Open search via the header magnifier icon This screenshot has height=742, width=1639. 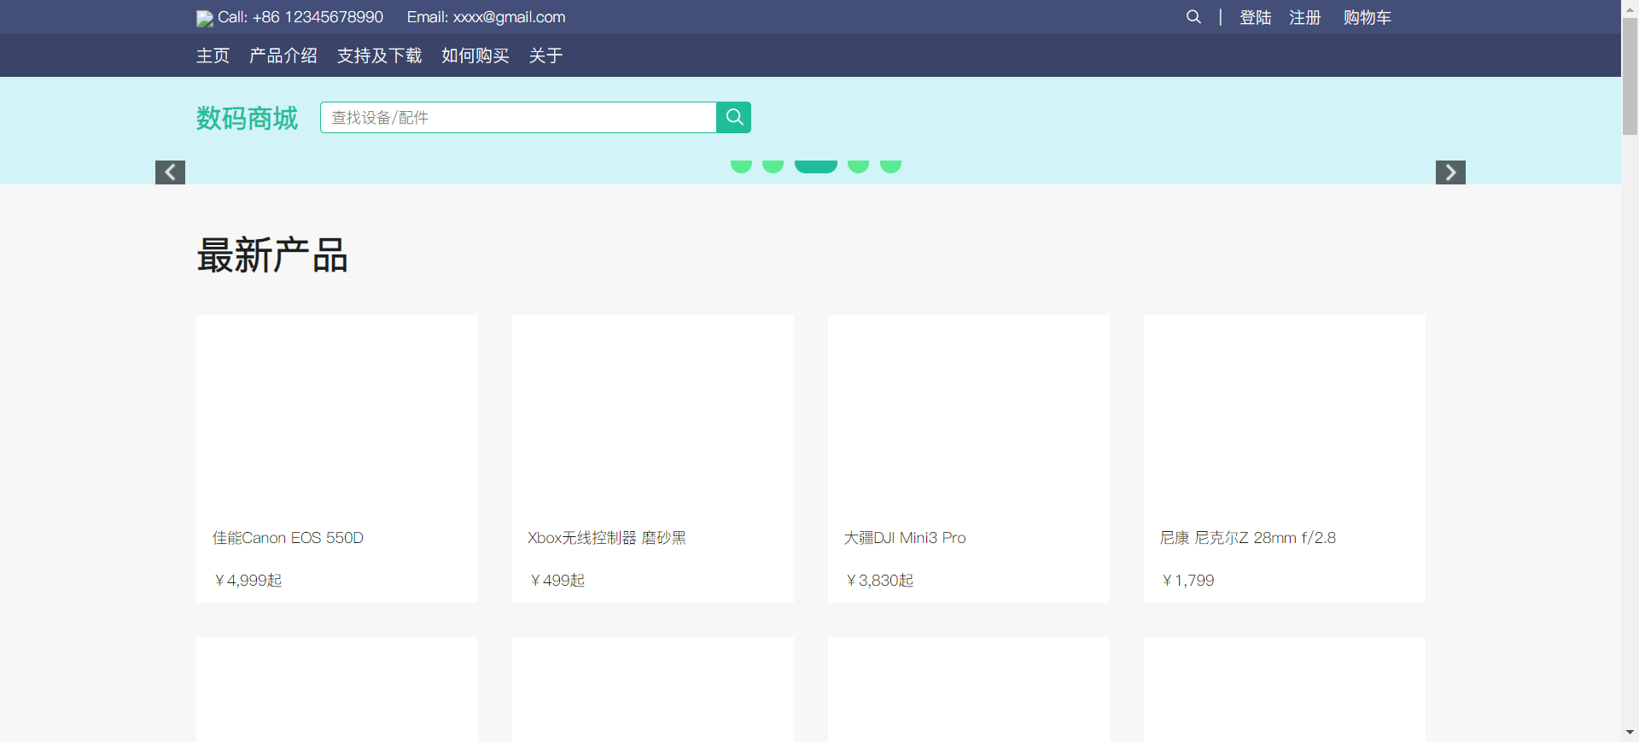[1193, 17]
